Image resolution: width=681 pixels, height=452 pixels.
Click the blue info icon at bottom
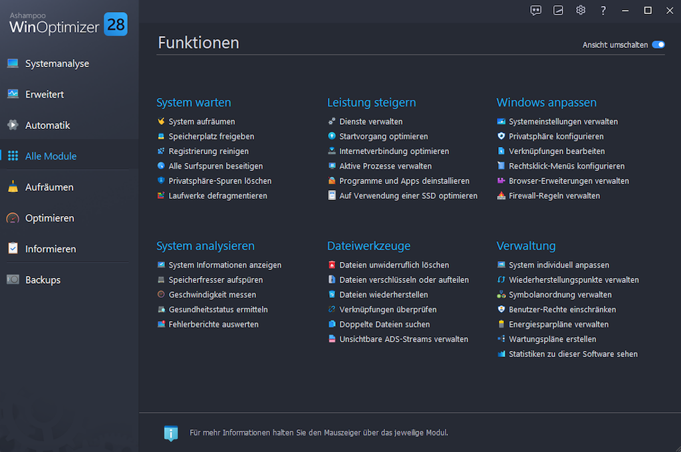click(171, 433)
